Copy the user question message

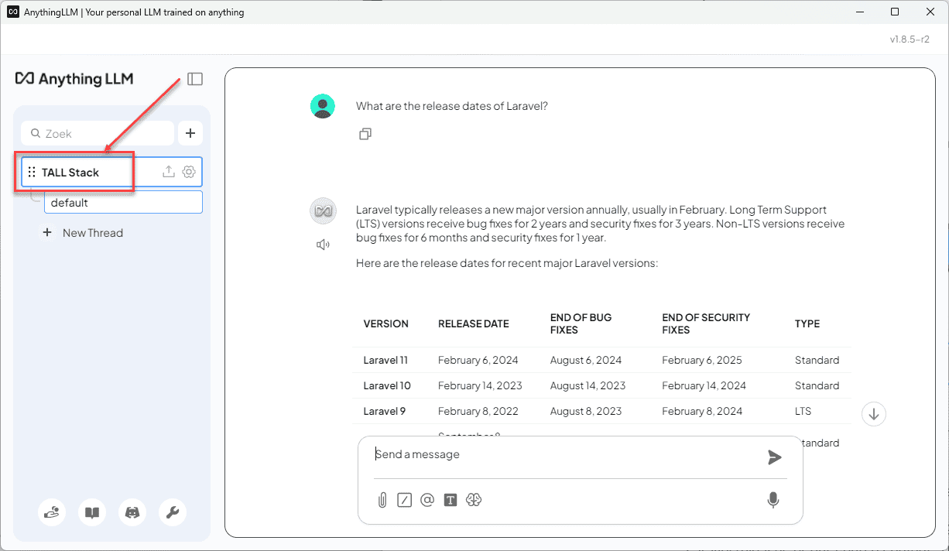[x=365, y=134]
